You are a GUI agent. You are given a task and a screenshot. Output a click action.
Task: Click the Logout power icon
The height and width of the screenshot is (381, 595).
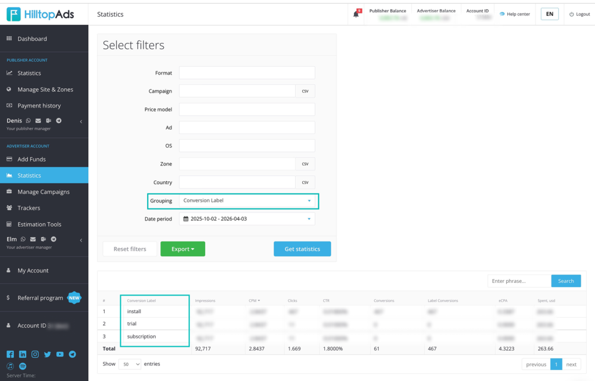572,15
